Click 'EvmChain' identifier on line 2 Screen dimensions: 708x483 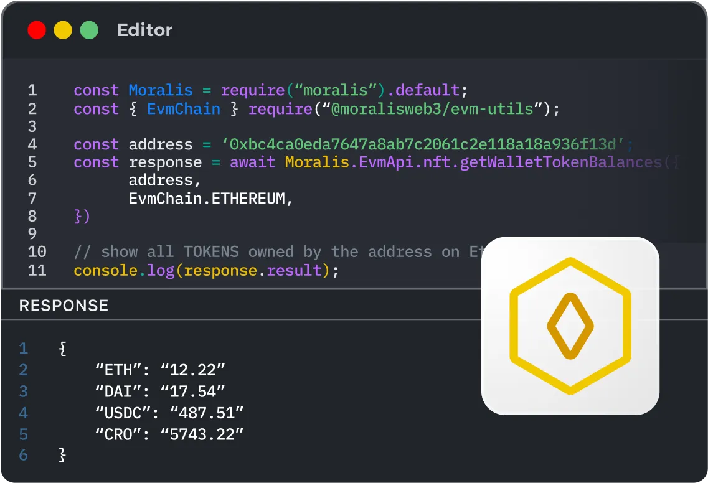[x=183, y=109]
